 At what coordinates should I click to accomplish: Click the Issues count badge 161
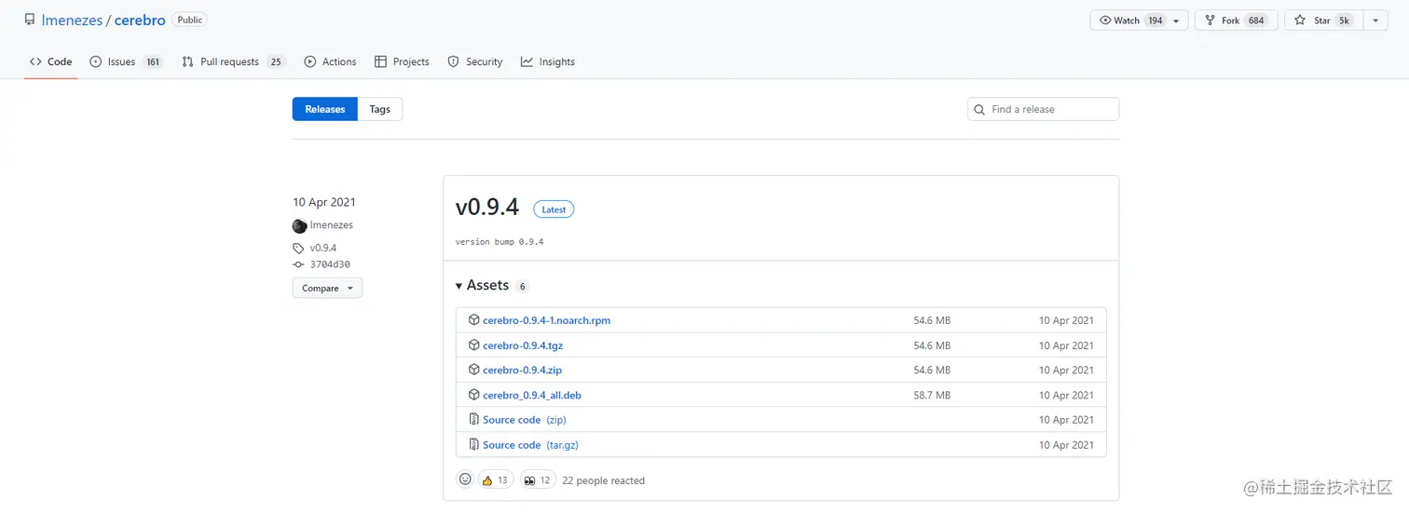[153, 62]
